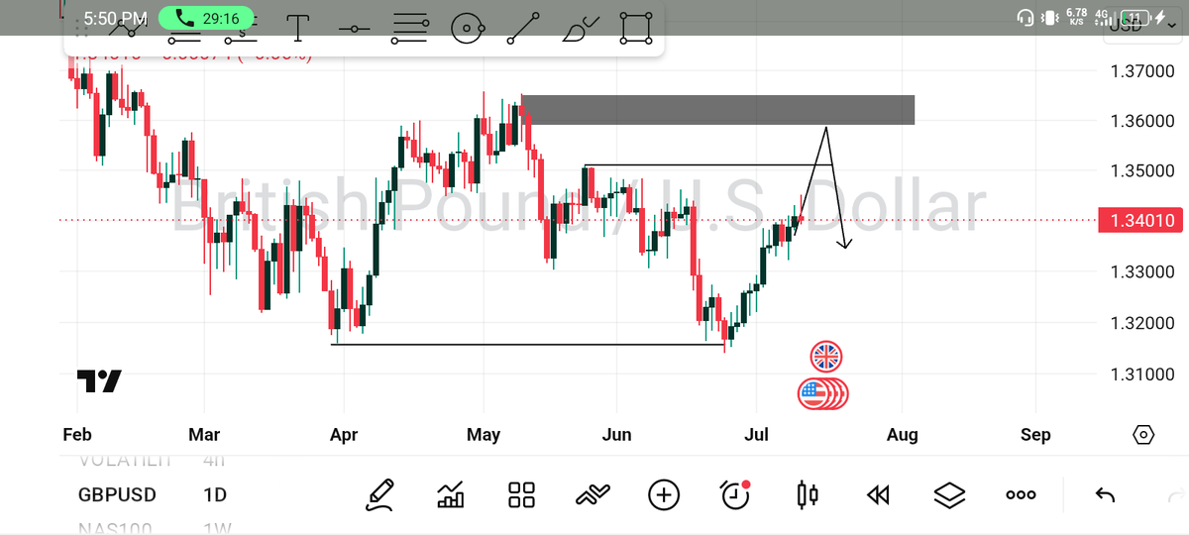Select the rectangle drawing tool

(x=637, y=28)
